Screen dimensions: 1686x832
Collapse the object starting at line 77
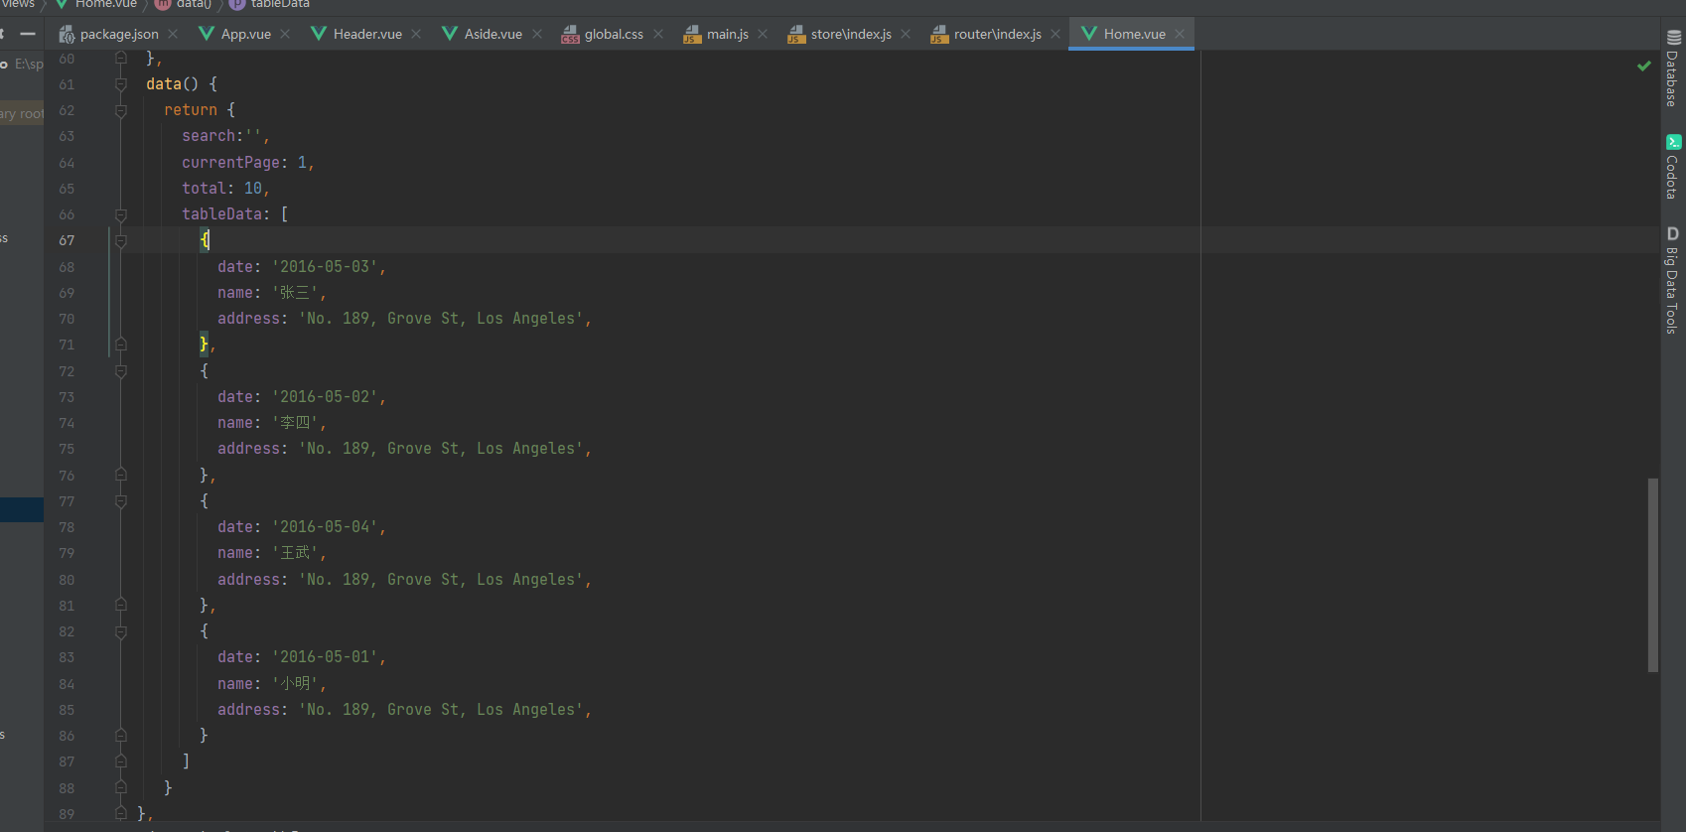pyautogui.click(x=121, y=501)
